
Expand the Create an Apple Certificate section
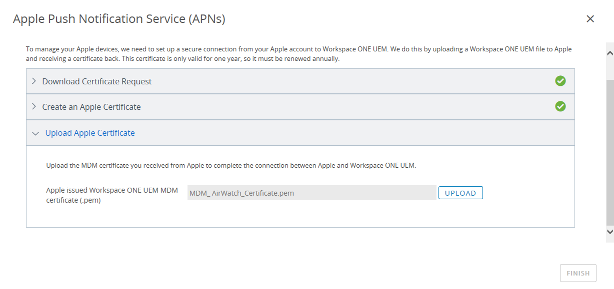[34, 106]
